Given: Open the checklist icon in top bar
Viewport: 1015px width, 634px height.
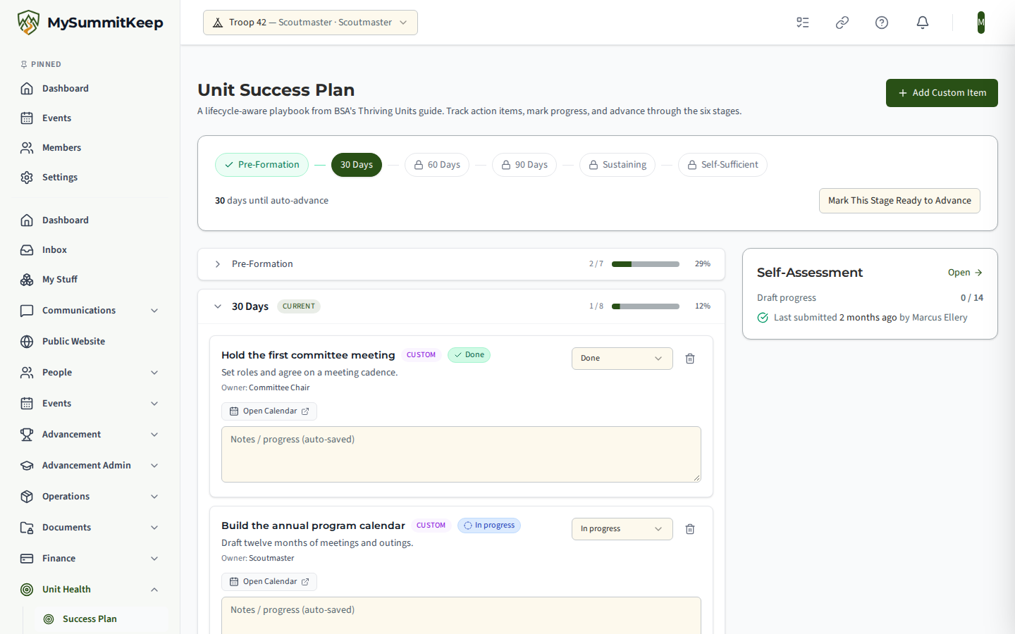Looking at the screenshot, I should 803,23.
